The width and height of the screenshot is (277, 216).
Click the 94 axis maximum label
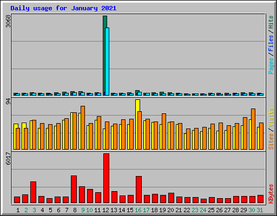click(x=8, y=102)
